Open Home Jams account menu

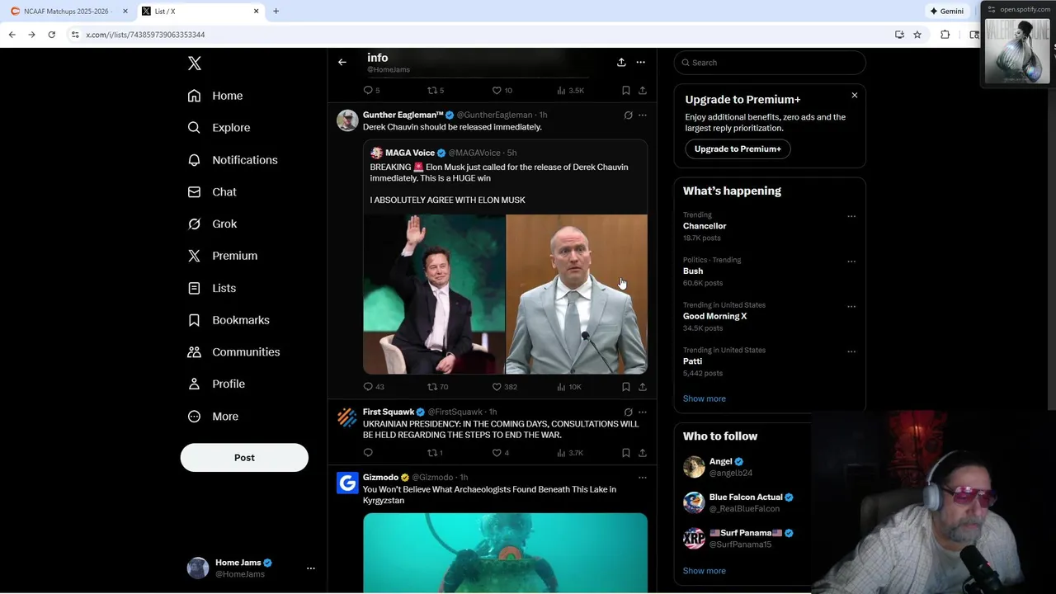[310, 568]
